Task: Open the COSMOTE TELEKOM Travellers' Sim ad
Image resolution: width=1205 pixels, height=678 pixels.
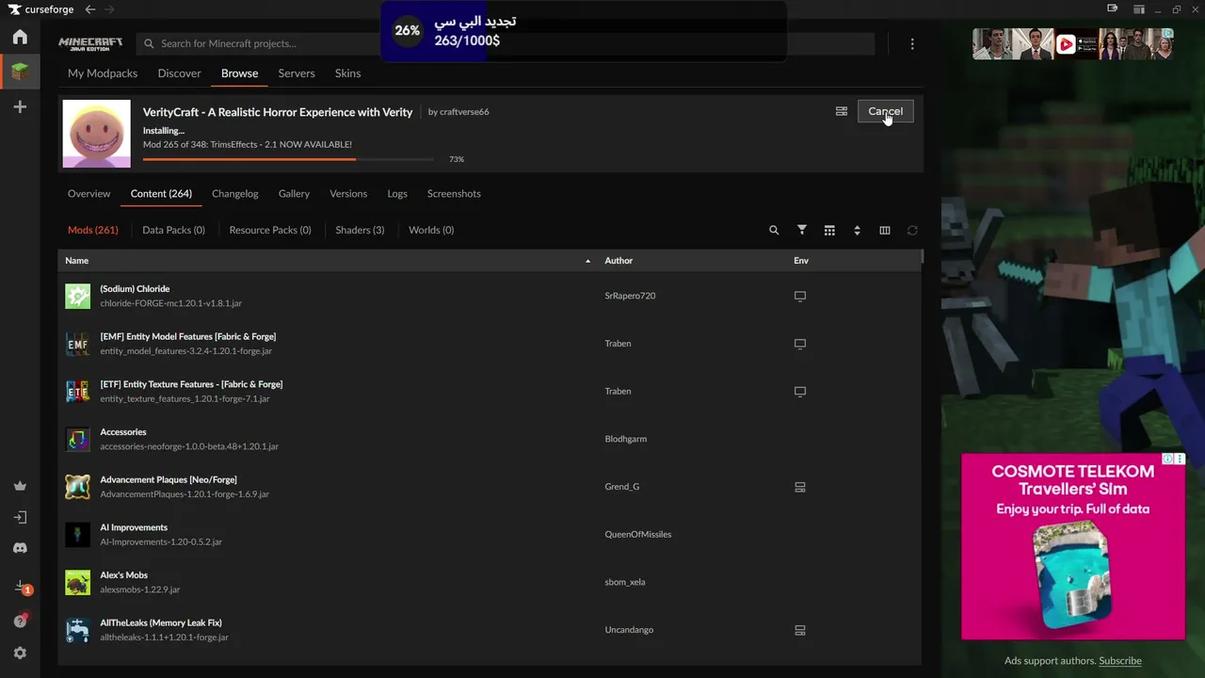Action: point(1073,546)
